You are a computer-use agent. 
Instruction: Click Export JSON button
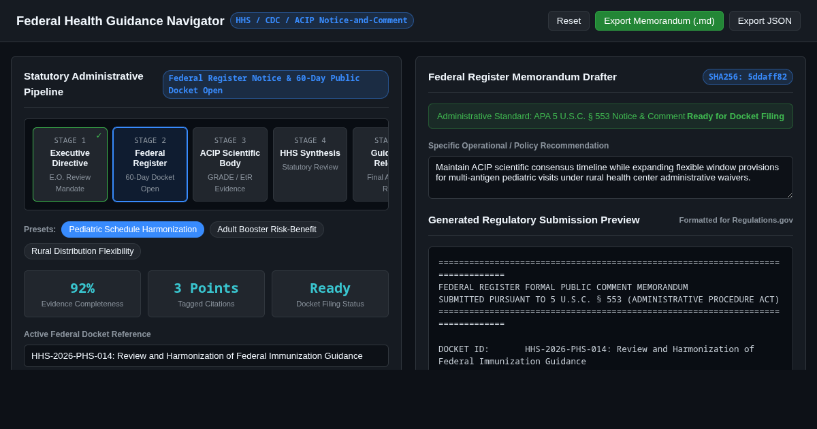click(x=765, y=20)
